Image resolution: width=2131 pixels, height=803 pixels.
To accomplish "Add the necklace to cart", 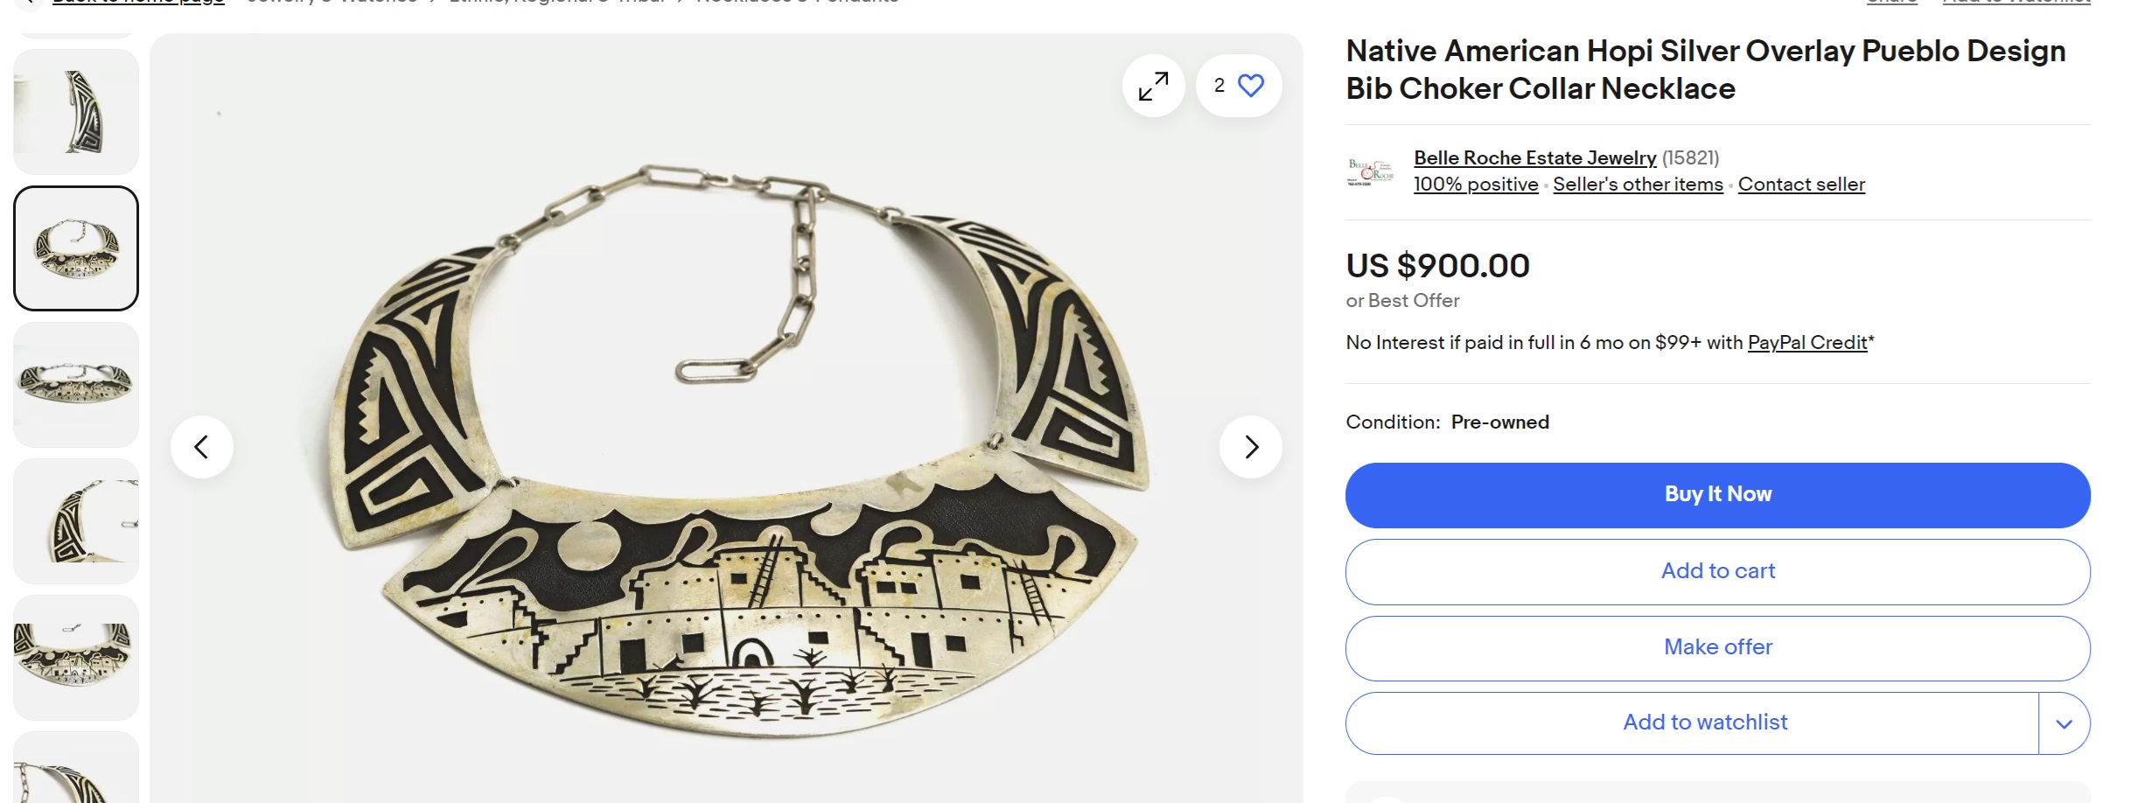I will [x=1717, y=571].
